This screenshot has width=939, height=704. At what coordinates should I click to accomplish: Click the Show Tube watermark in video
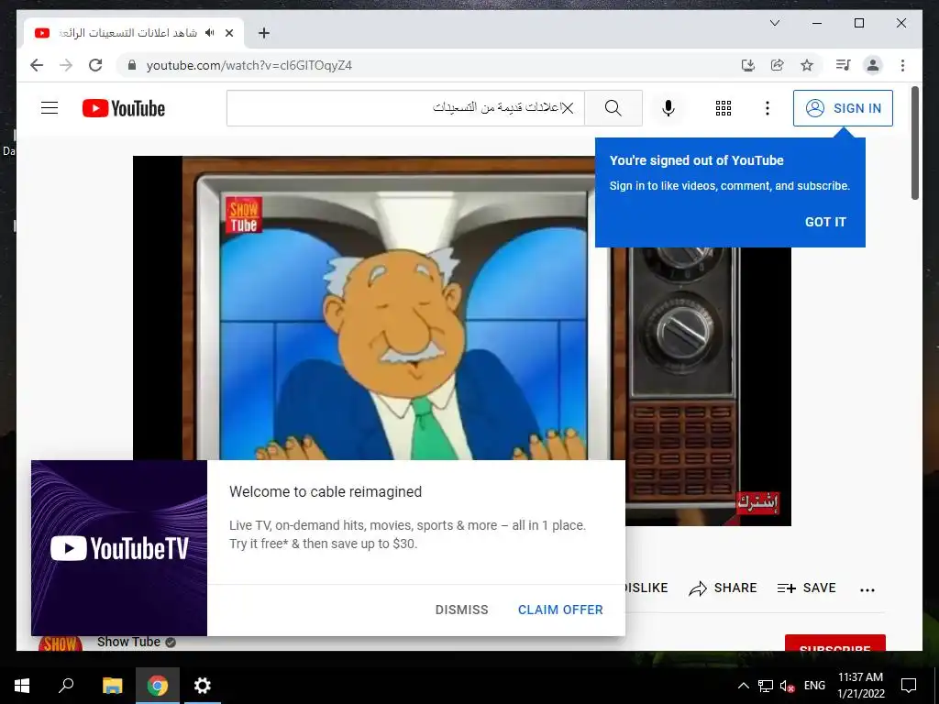pyautogui.click(x=244, y=216)
